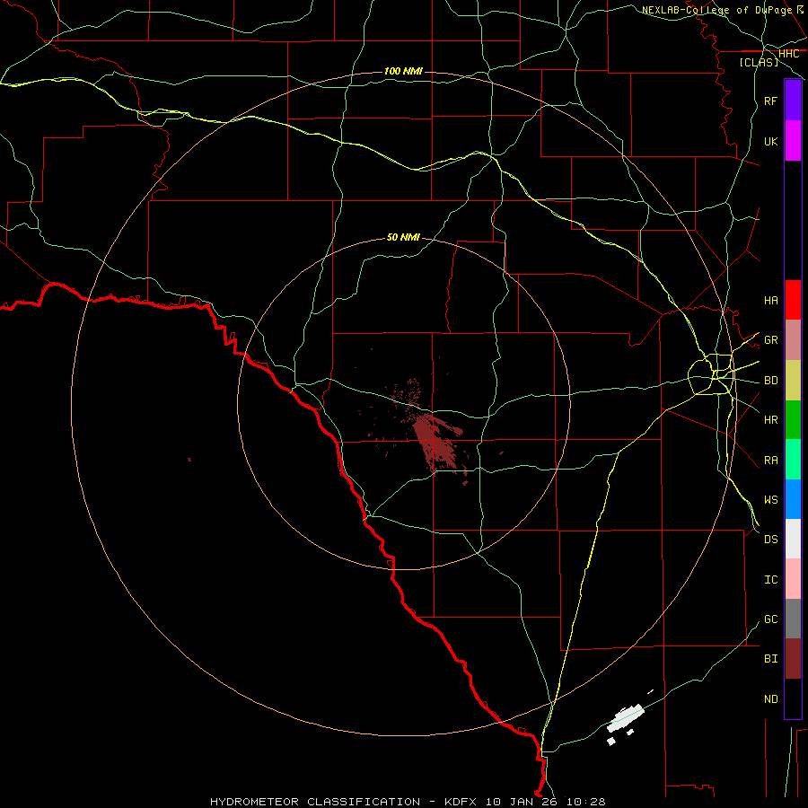
Task: Click the dark red BI legend swatch
Action: 793,659
